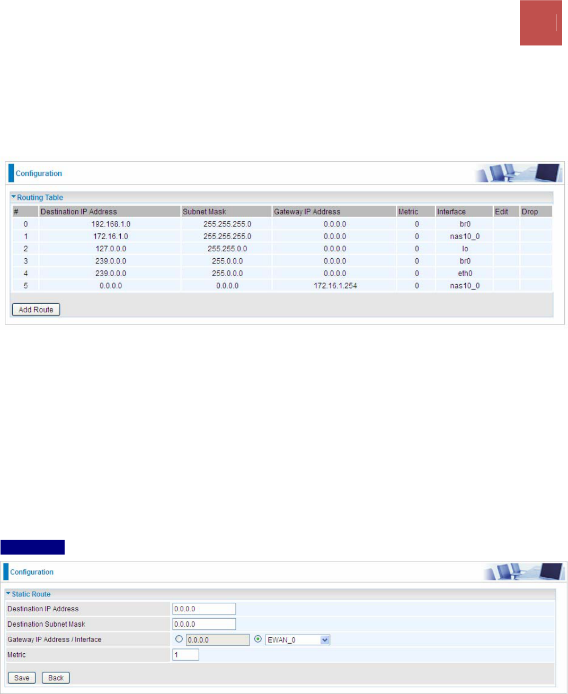Click the eth0 interface cell
The width and height of the screenshot is (568, 694).
465,274
